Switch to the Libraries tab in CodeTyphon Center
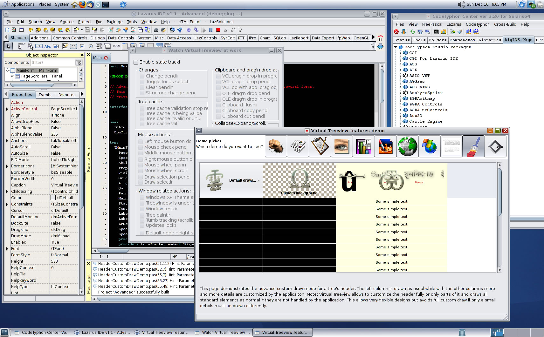Image resolution: width=544 pixels, height=337 pixels. pos(490,40)
